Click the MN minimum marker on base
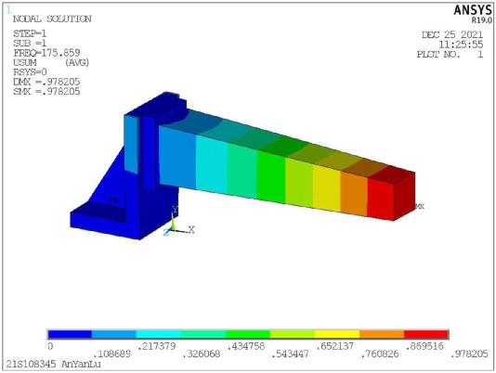 (x=113, y=199)
